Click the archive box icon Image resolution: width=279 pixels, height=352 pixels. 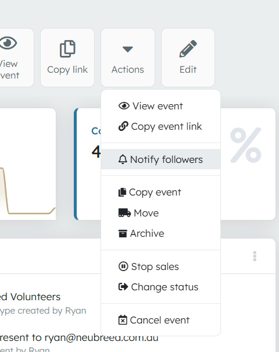click(x=123, y=233)
